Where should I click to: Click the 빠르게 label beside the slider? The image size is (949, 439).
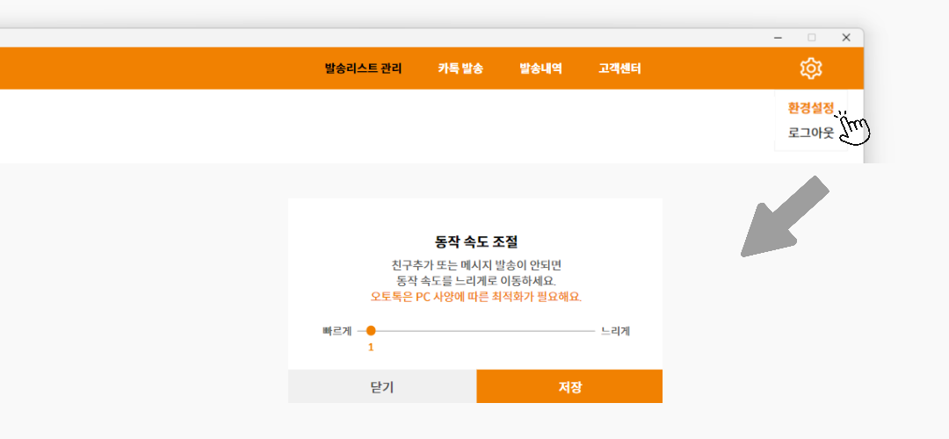pyautogui.click(x=337, y=331)
